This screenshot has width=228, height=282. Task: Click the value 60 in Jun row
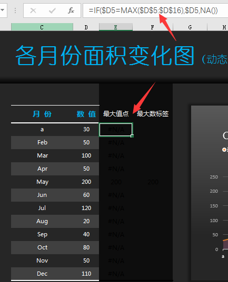(86, 195)
